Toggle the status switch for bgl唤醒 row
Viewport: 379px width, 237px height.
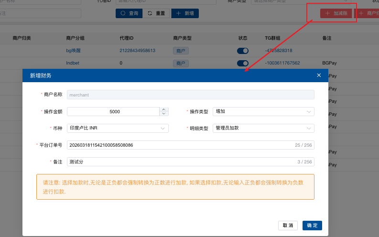[243, 51]
